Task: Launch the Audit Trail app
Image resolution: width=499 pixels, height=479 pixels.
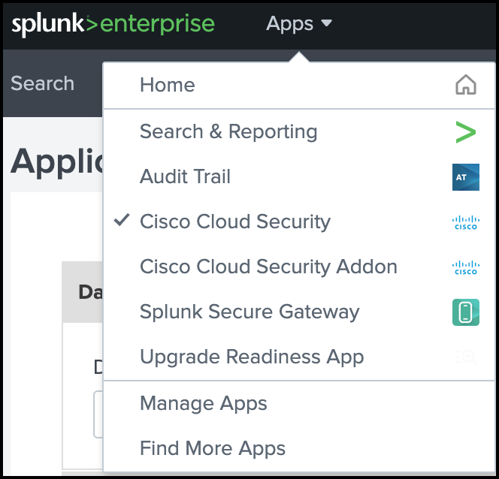Action: 299,176
